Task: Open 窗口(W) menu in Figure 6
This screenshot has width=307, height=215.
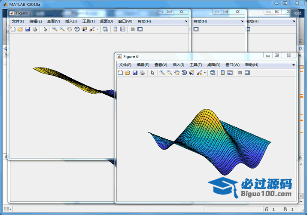Action: (x=233, y=65)
